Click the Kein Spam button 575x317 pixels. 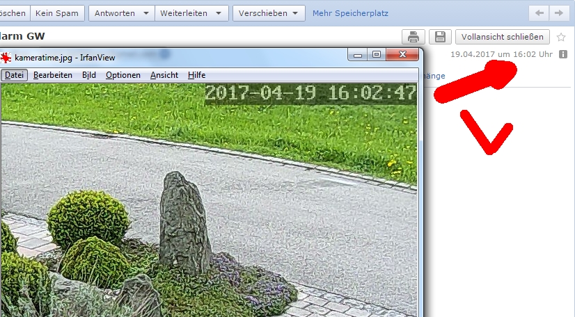(58, 13)
